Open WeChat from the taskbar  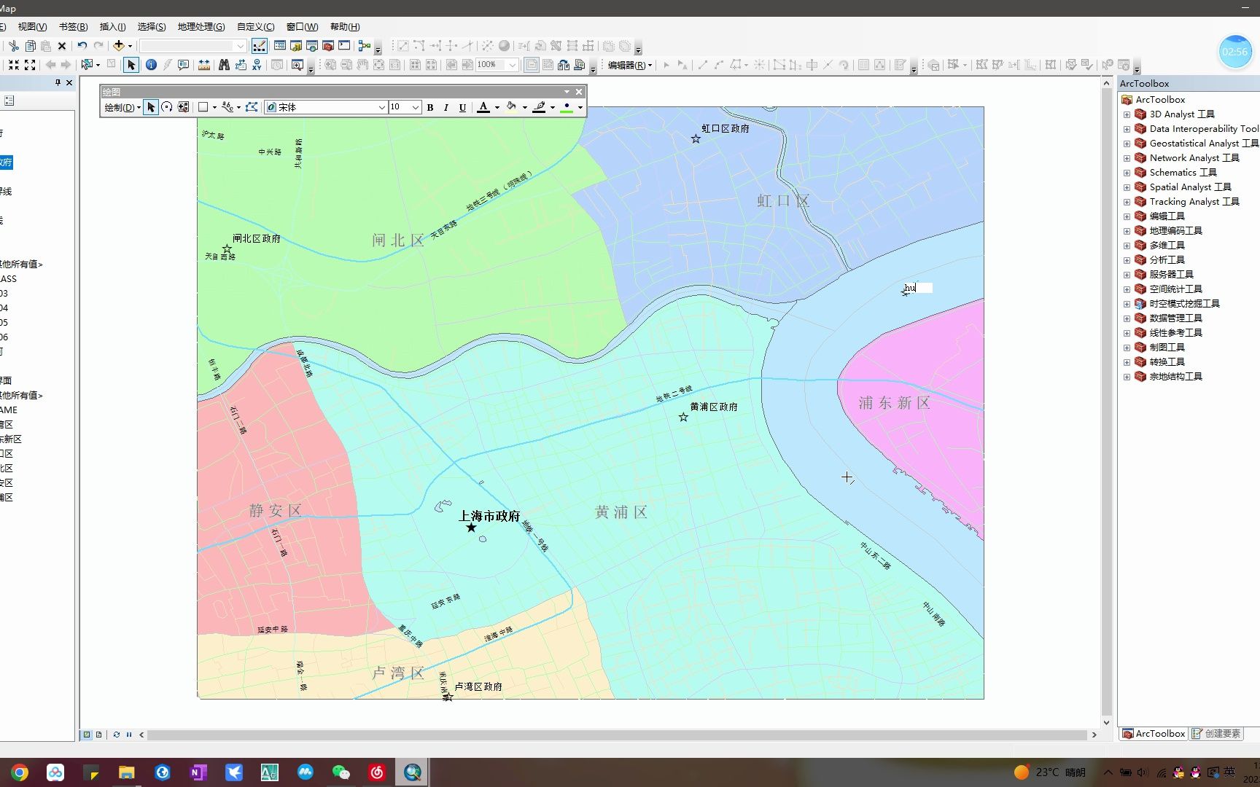tap(341, 772)
